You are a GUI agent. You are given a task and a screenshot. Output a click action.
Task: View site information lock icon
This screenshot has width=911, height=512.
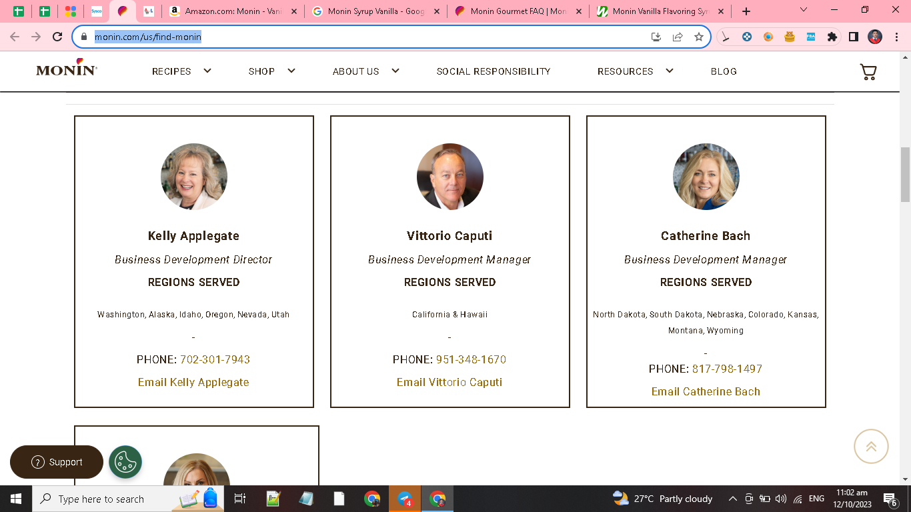click(x=84, y=37)
